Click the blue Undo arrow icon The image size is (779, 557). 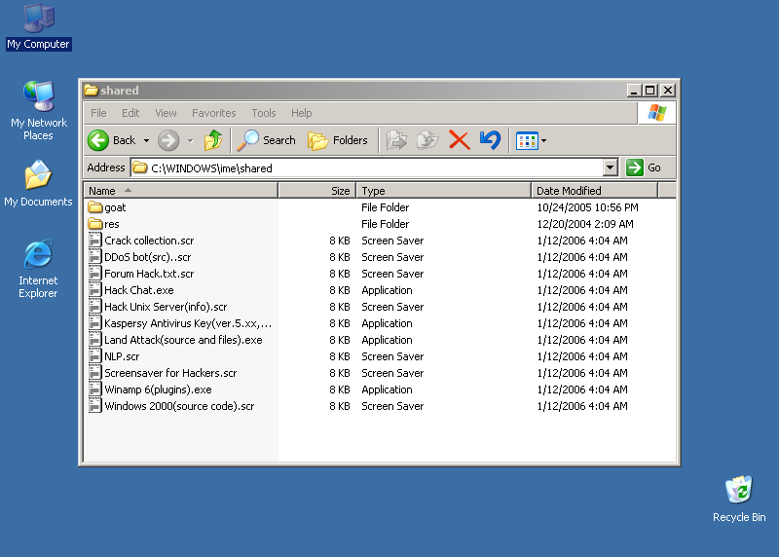click(x=490, y=140)
